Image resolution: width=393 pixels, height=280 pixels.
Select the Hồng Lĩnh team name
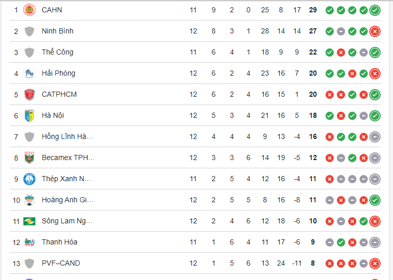click(67, 136)
